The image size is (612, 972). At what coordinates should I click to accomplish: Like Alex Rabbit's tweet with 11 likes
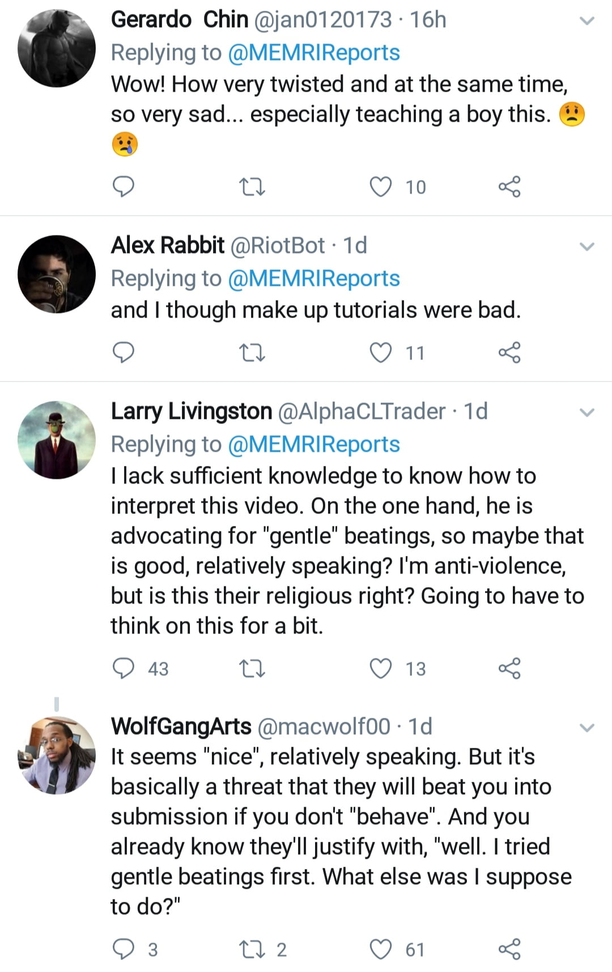(381, 352)
